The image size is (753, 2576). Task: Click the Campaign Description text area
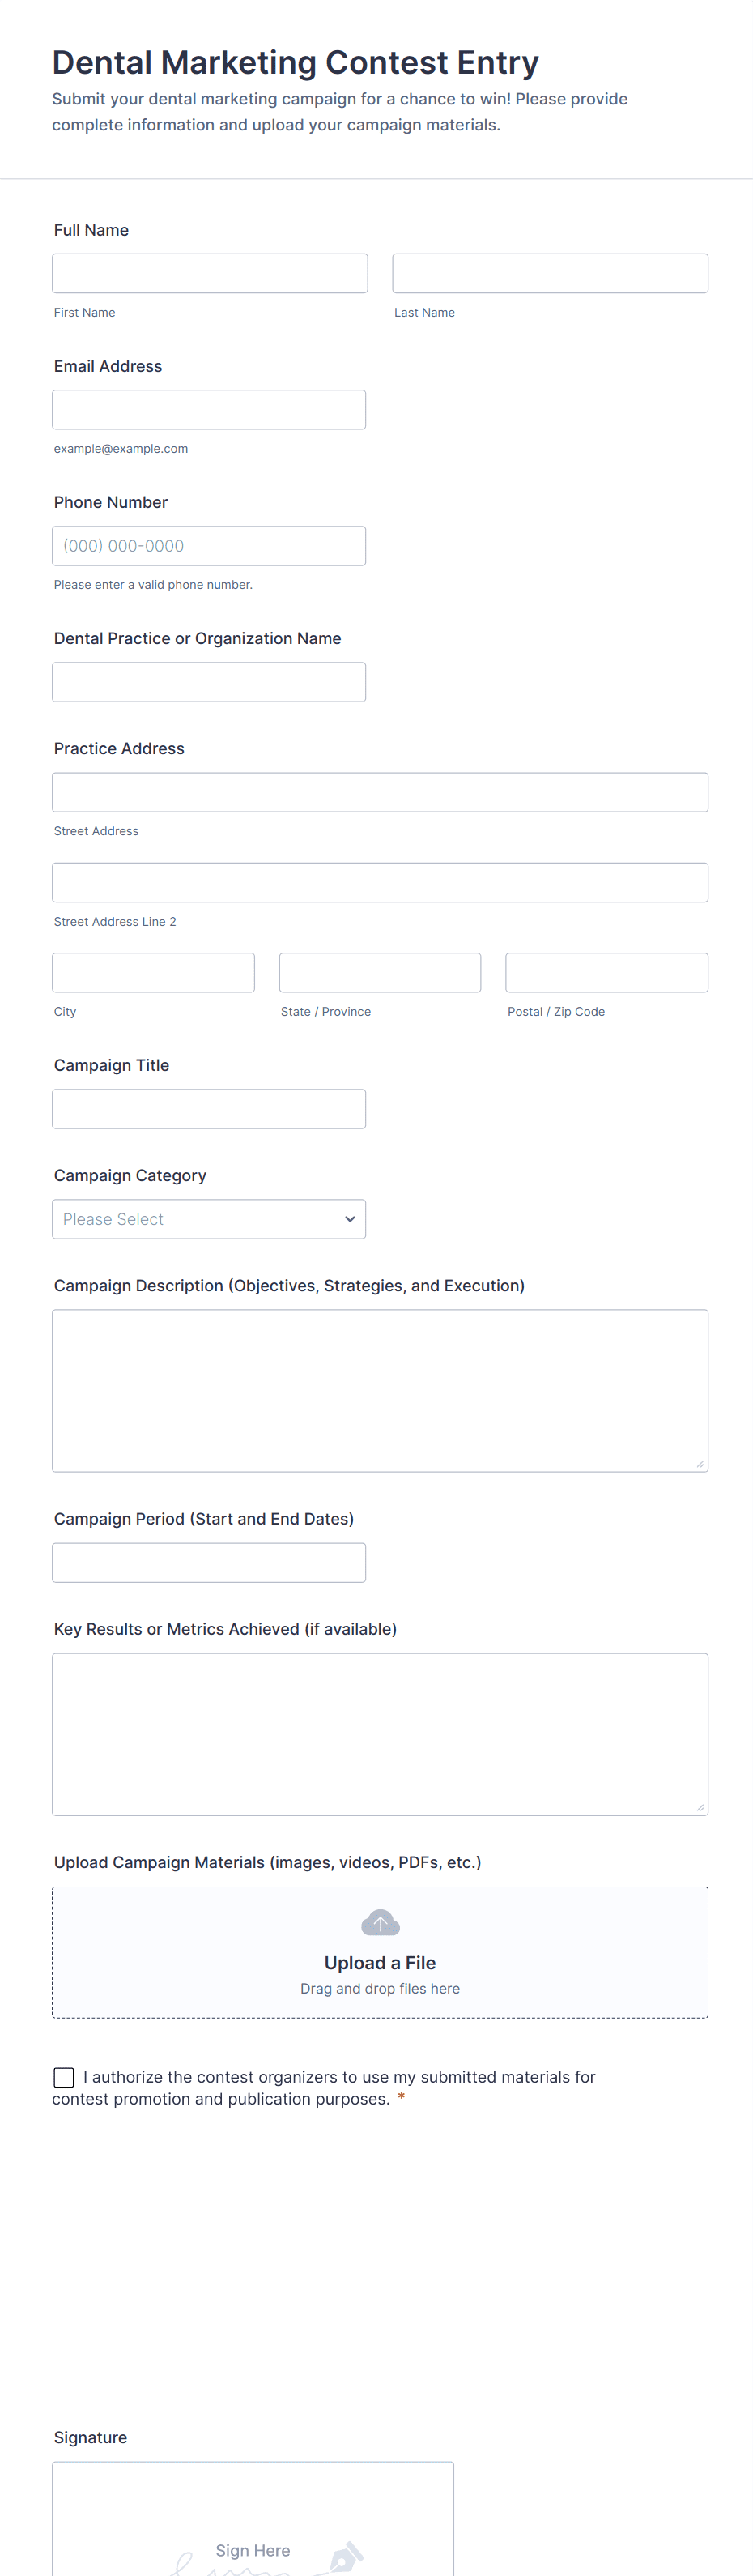click(380, 1390)
